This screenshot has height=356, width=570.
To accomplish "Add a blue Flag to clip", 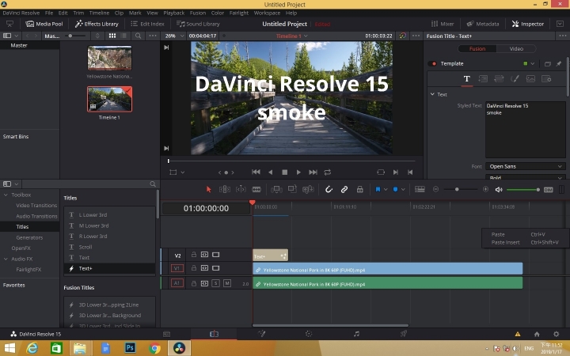I will coord(378,189).
